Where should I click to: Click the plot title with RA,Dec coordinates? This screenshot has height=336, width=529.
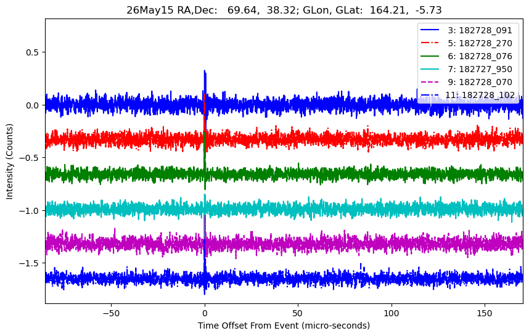[x=284, y=10]
